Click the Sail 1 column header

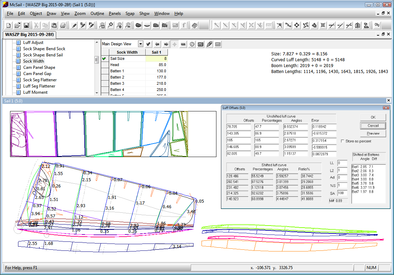tap(156, 52)
